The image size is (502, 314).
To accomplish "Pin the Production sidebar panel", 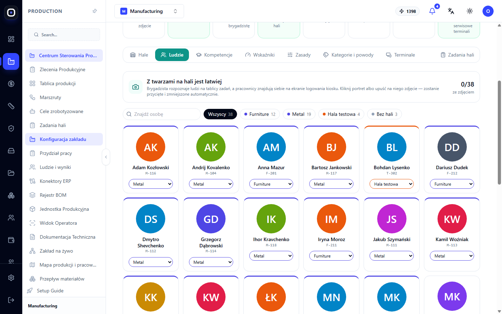I will [x=94, y=11].
